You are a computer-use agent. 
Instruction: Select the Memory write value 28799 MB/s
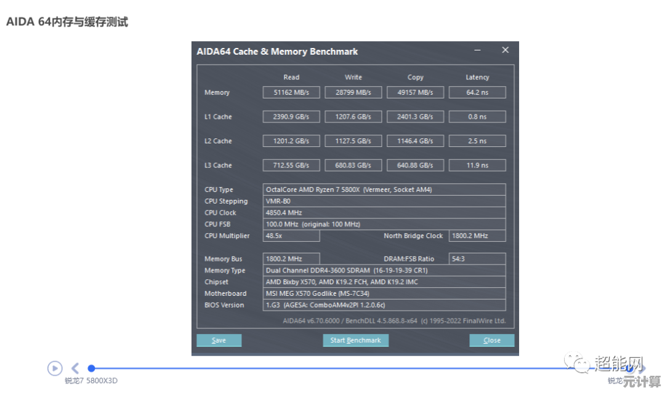point(353,92)
